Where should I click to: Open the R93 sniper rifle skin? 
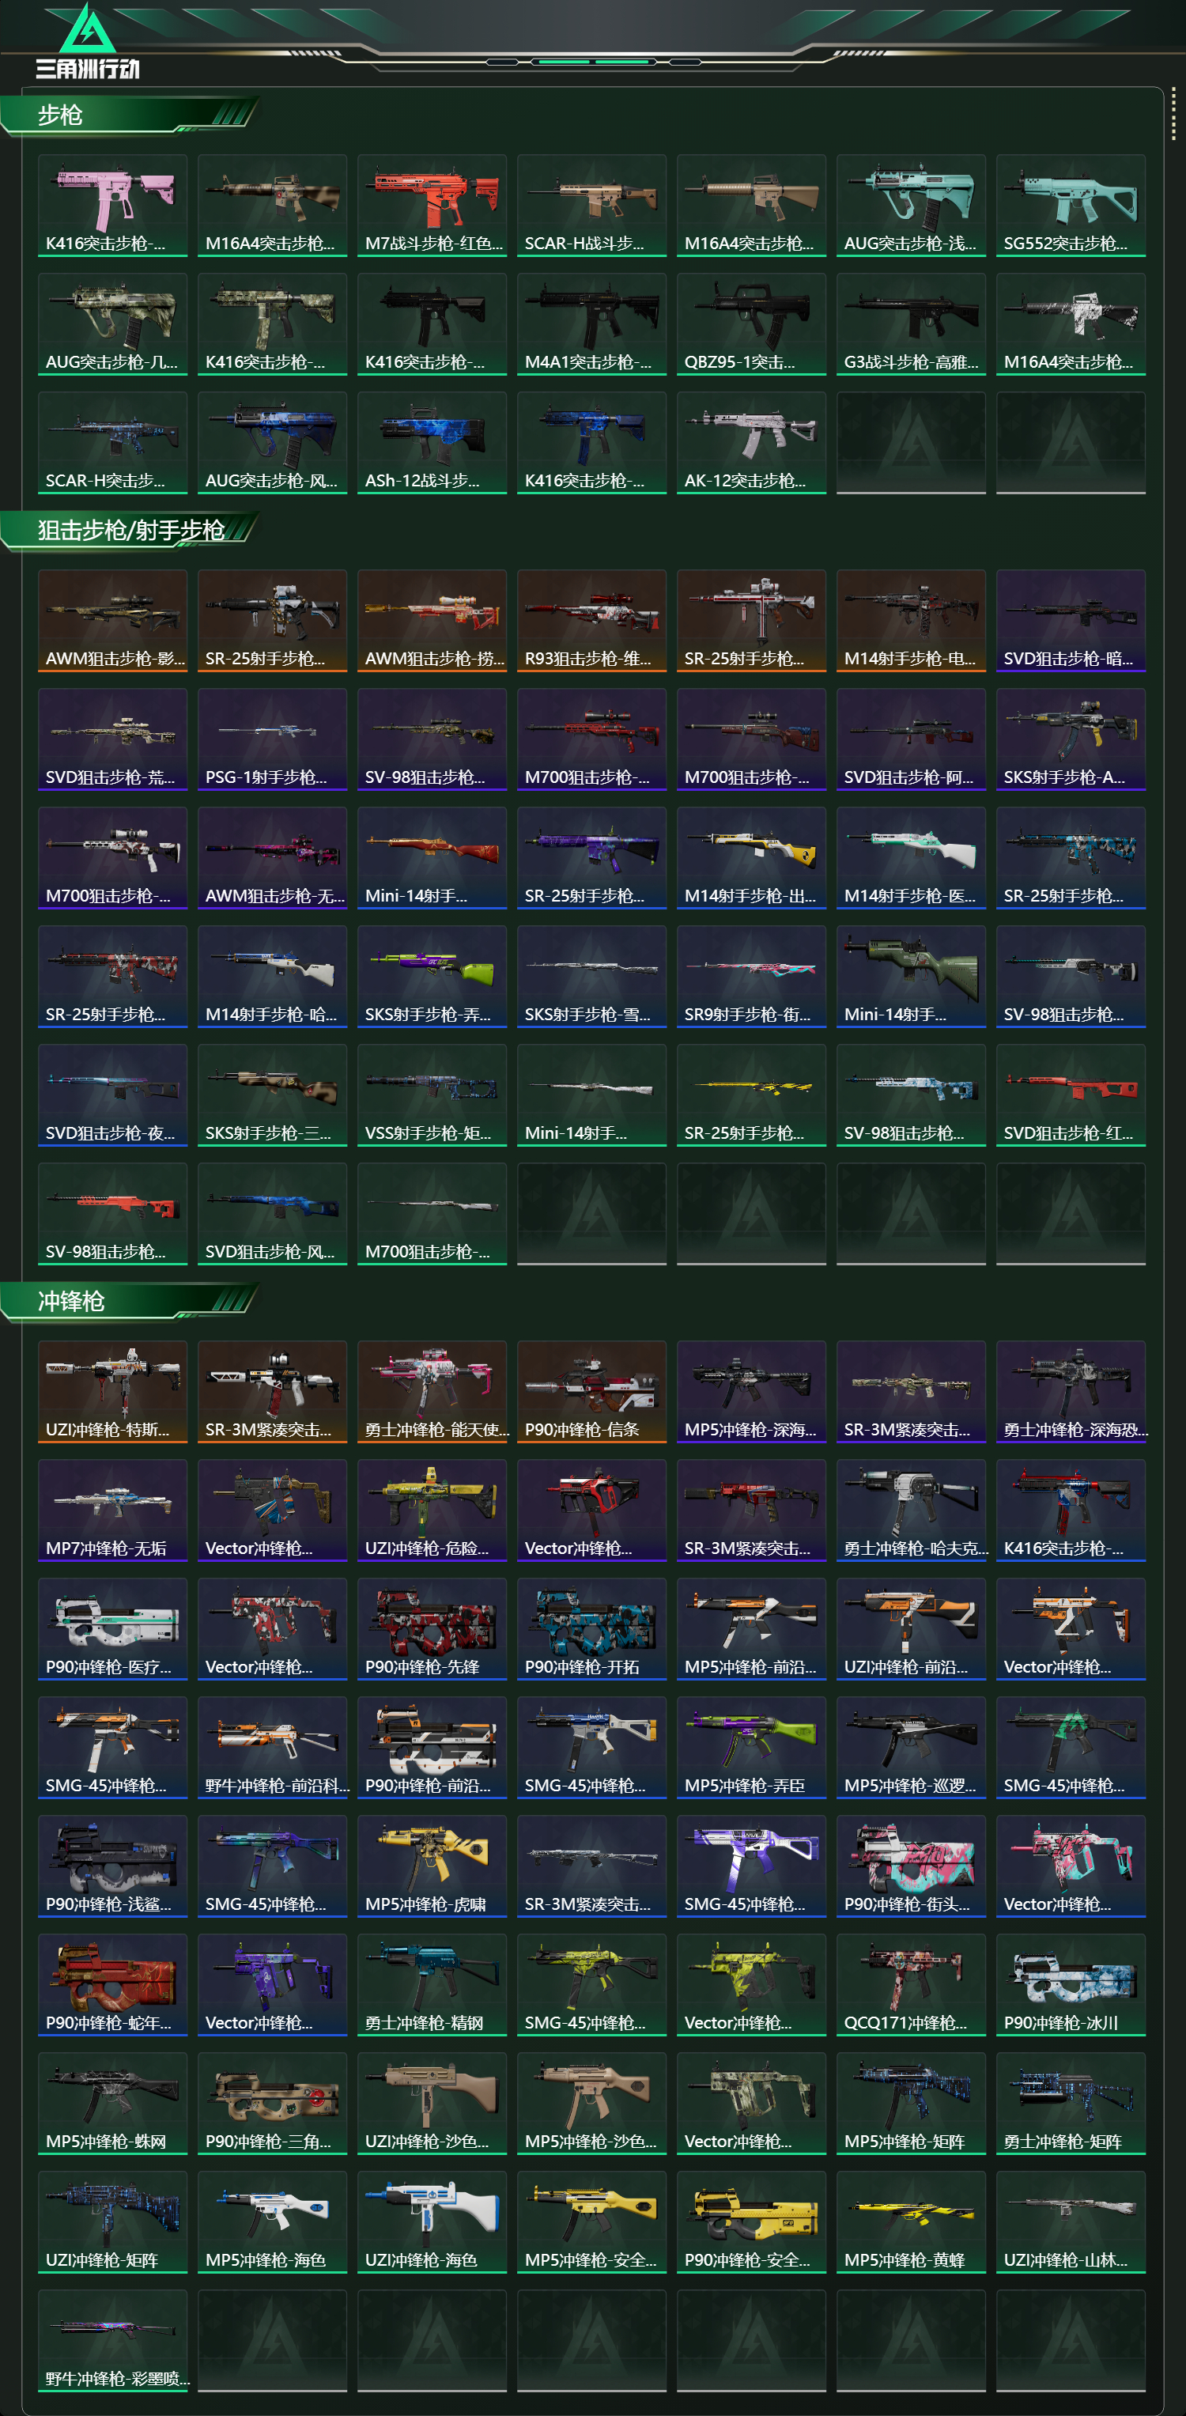pos(591,621)
